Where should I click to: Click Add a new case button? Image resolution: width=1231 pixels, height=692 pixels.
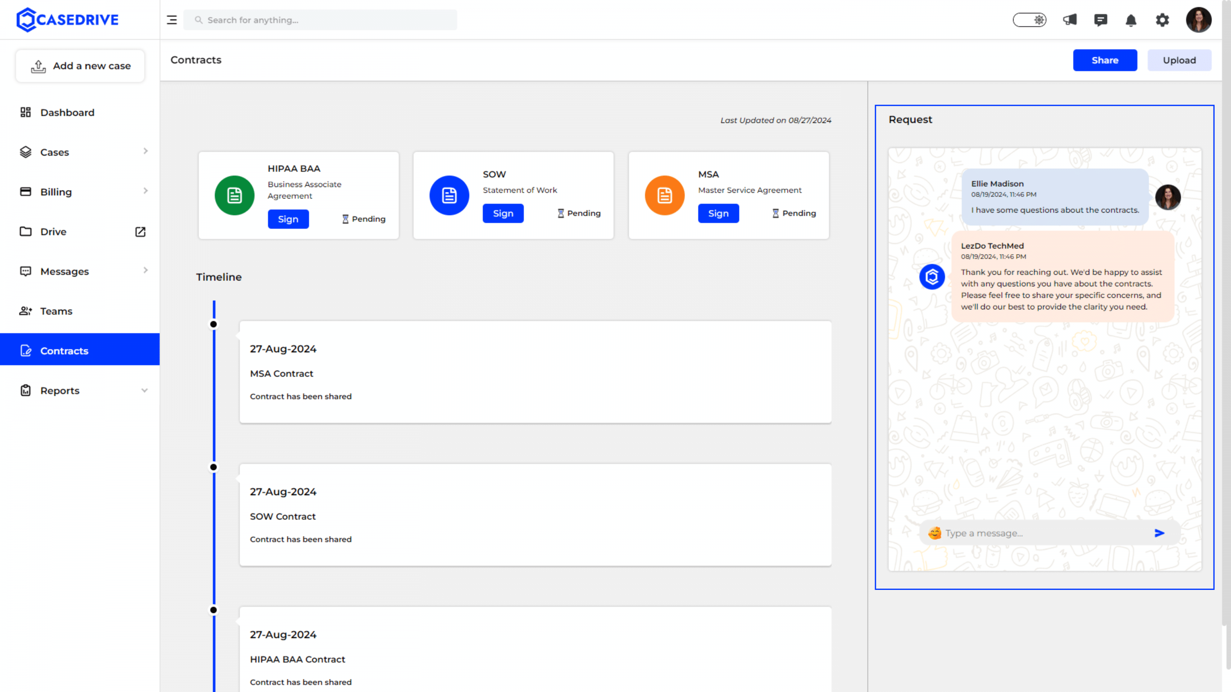80,66
